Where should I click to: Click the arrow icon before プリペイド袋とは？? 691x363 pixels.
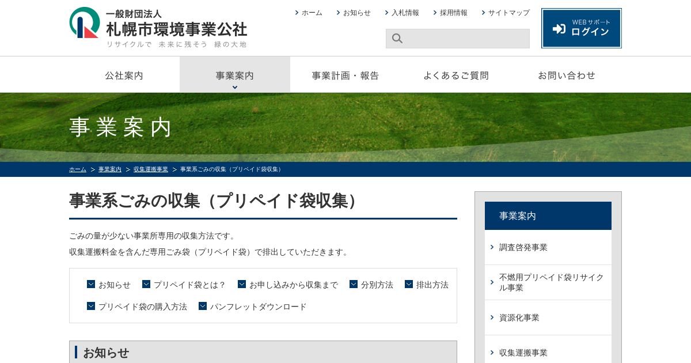(146, 284)
